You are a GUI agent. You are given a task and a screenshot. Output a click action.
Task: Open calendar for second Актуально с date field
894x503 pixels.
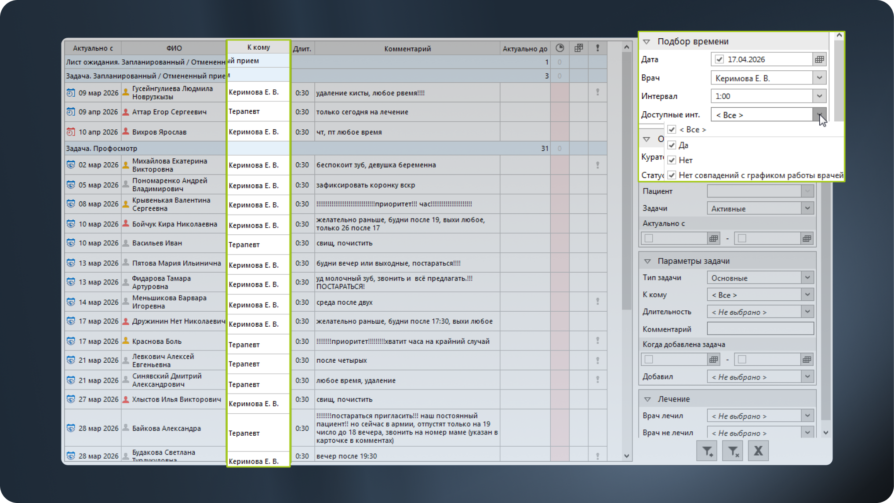(x=807, y=238)
